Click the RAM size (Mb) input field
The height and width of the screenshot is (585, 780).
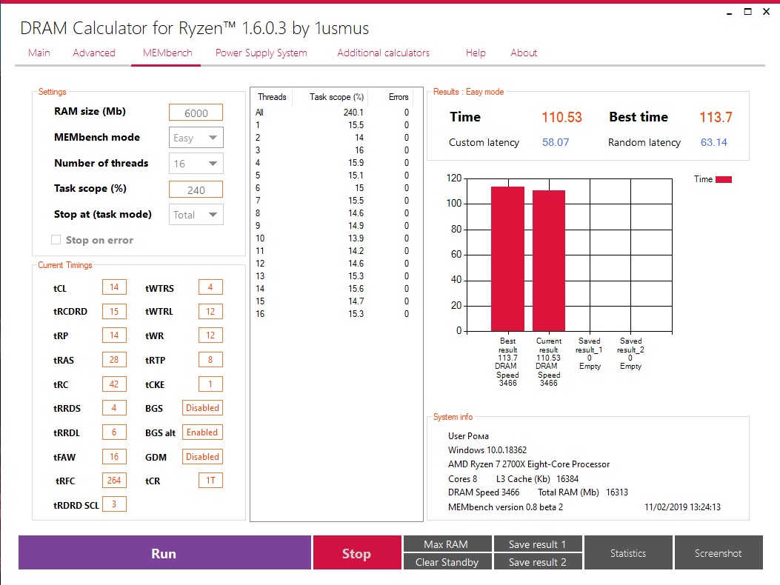[196, 113]
